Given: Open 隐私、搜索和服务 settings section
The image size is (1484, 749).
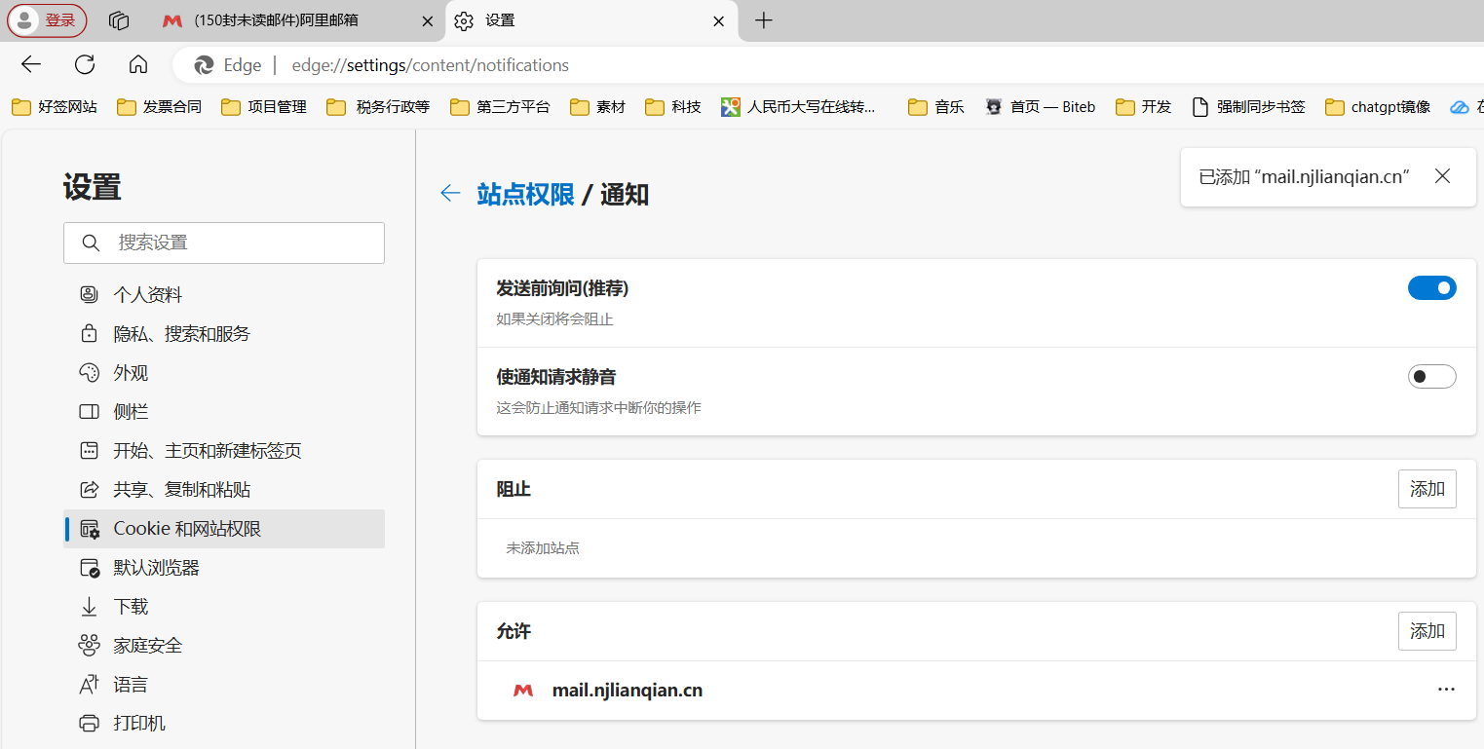Looking at the screenshot, I should pyautogui.click(x=224, y=333).
